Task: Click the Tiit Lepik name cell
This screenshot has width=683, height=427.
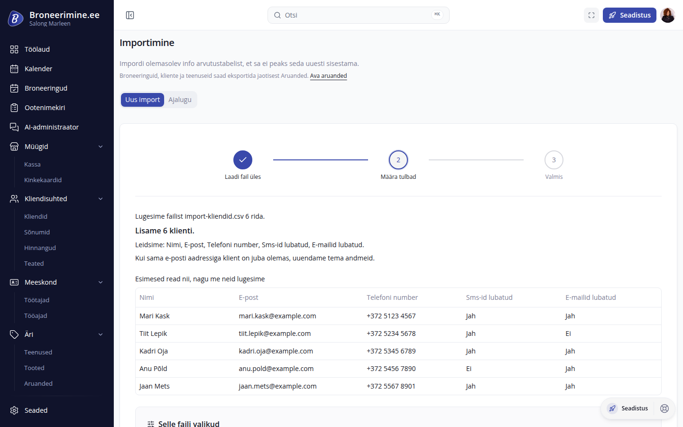Action: click(x=153, y=334)
